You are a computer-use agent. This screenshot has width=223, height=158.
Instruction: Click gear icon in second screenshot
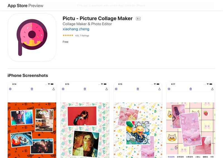tap(63, 89)
